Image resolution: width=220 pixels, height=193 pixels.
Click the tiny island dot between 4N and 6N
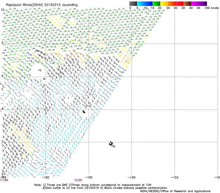pyautogui.click(x=68, y=98)
